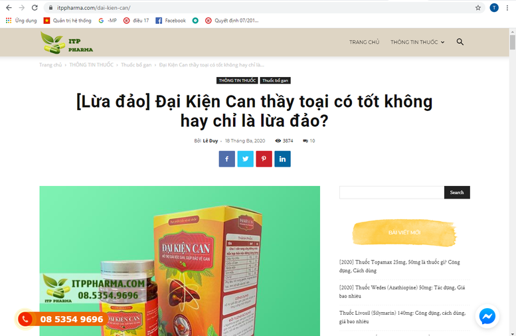Image resolution: width=516 pixels, height=336 pixels.
Task: Open the Chrome three-dot menu
Action: [x=507, y=7]
